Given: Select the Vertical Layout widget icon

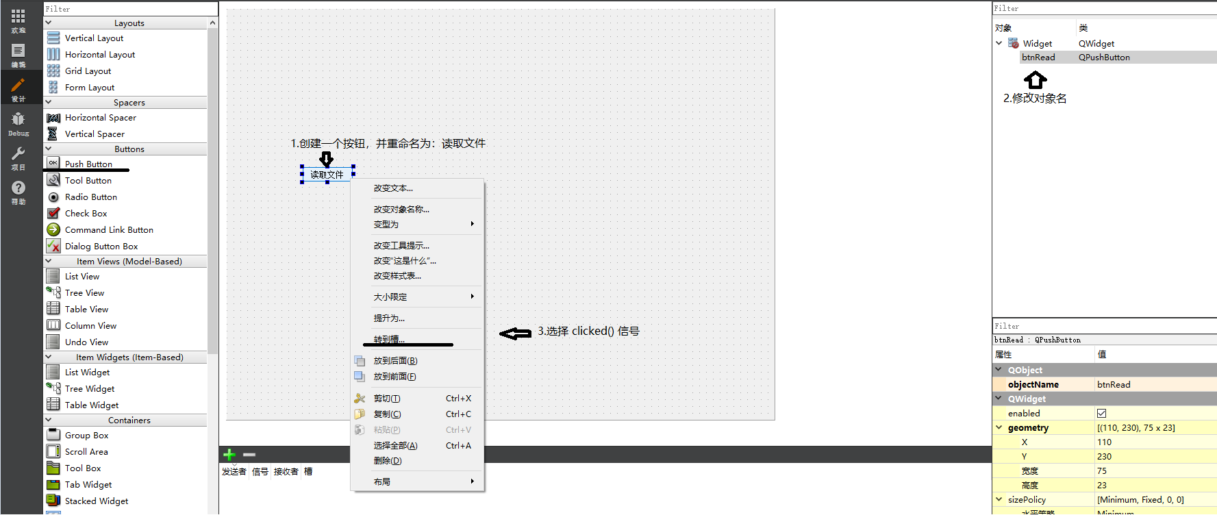Looking at the screenshot, I should (x=53, y=38).
